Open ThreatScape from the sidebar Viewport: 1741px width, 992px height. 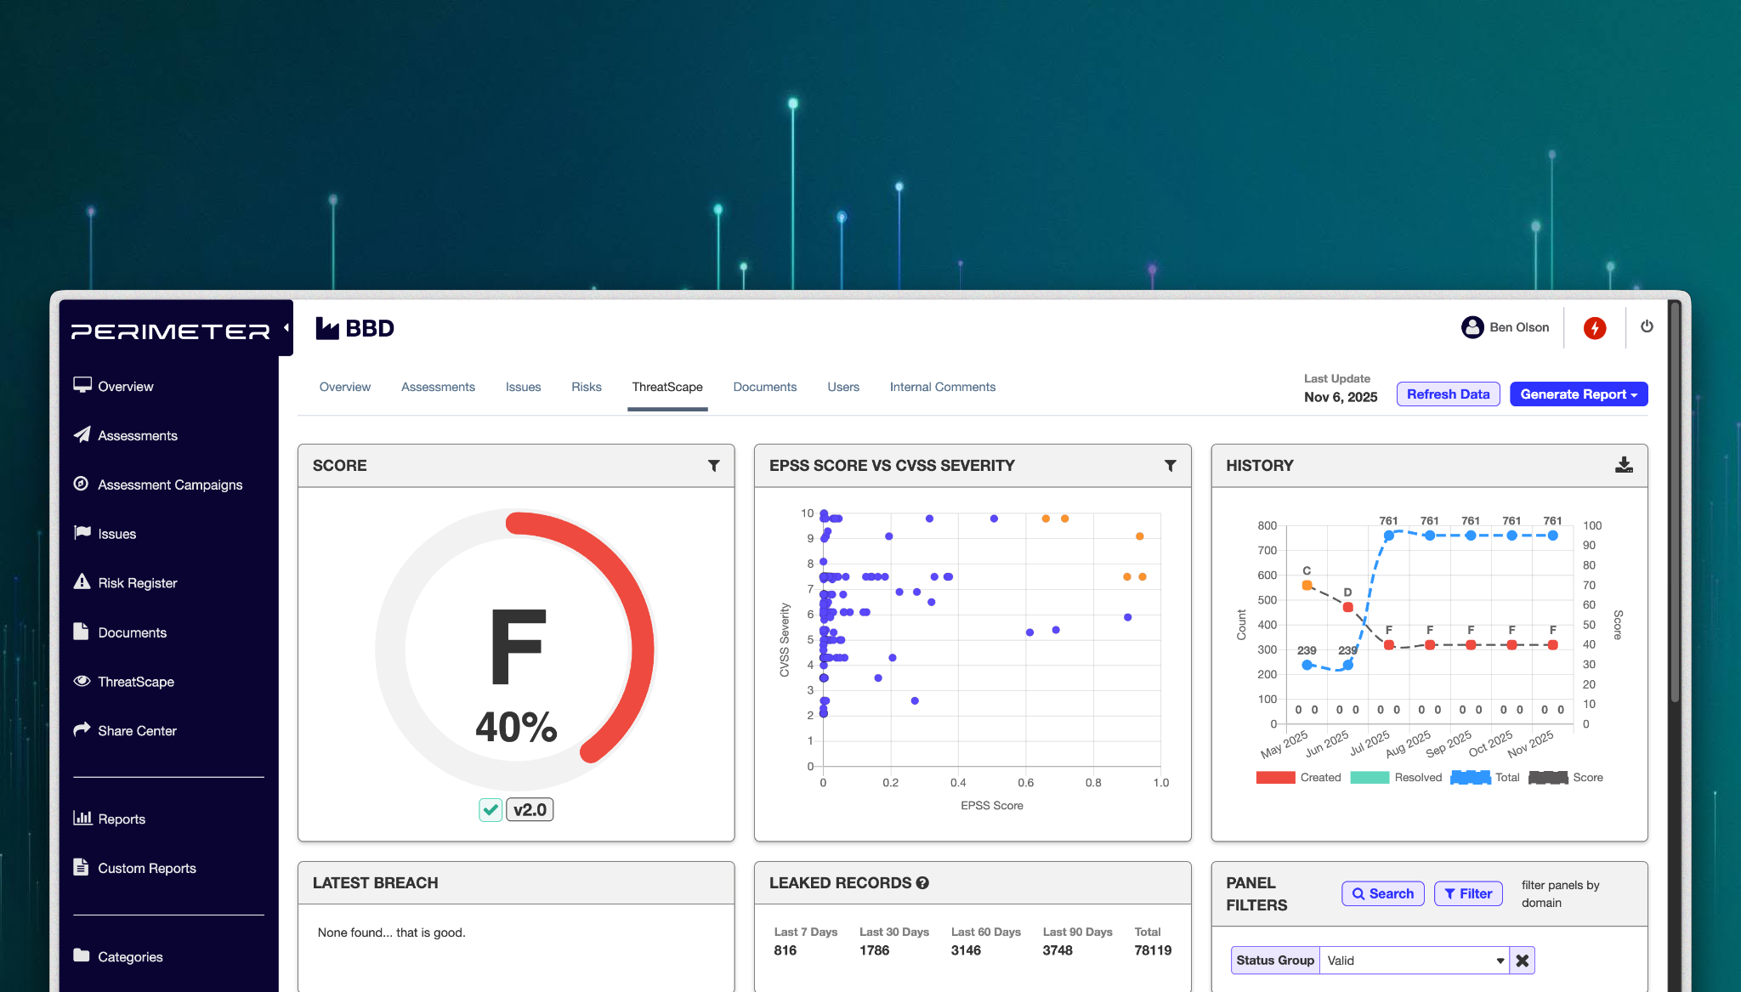point(136,682)
